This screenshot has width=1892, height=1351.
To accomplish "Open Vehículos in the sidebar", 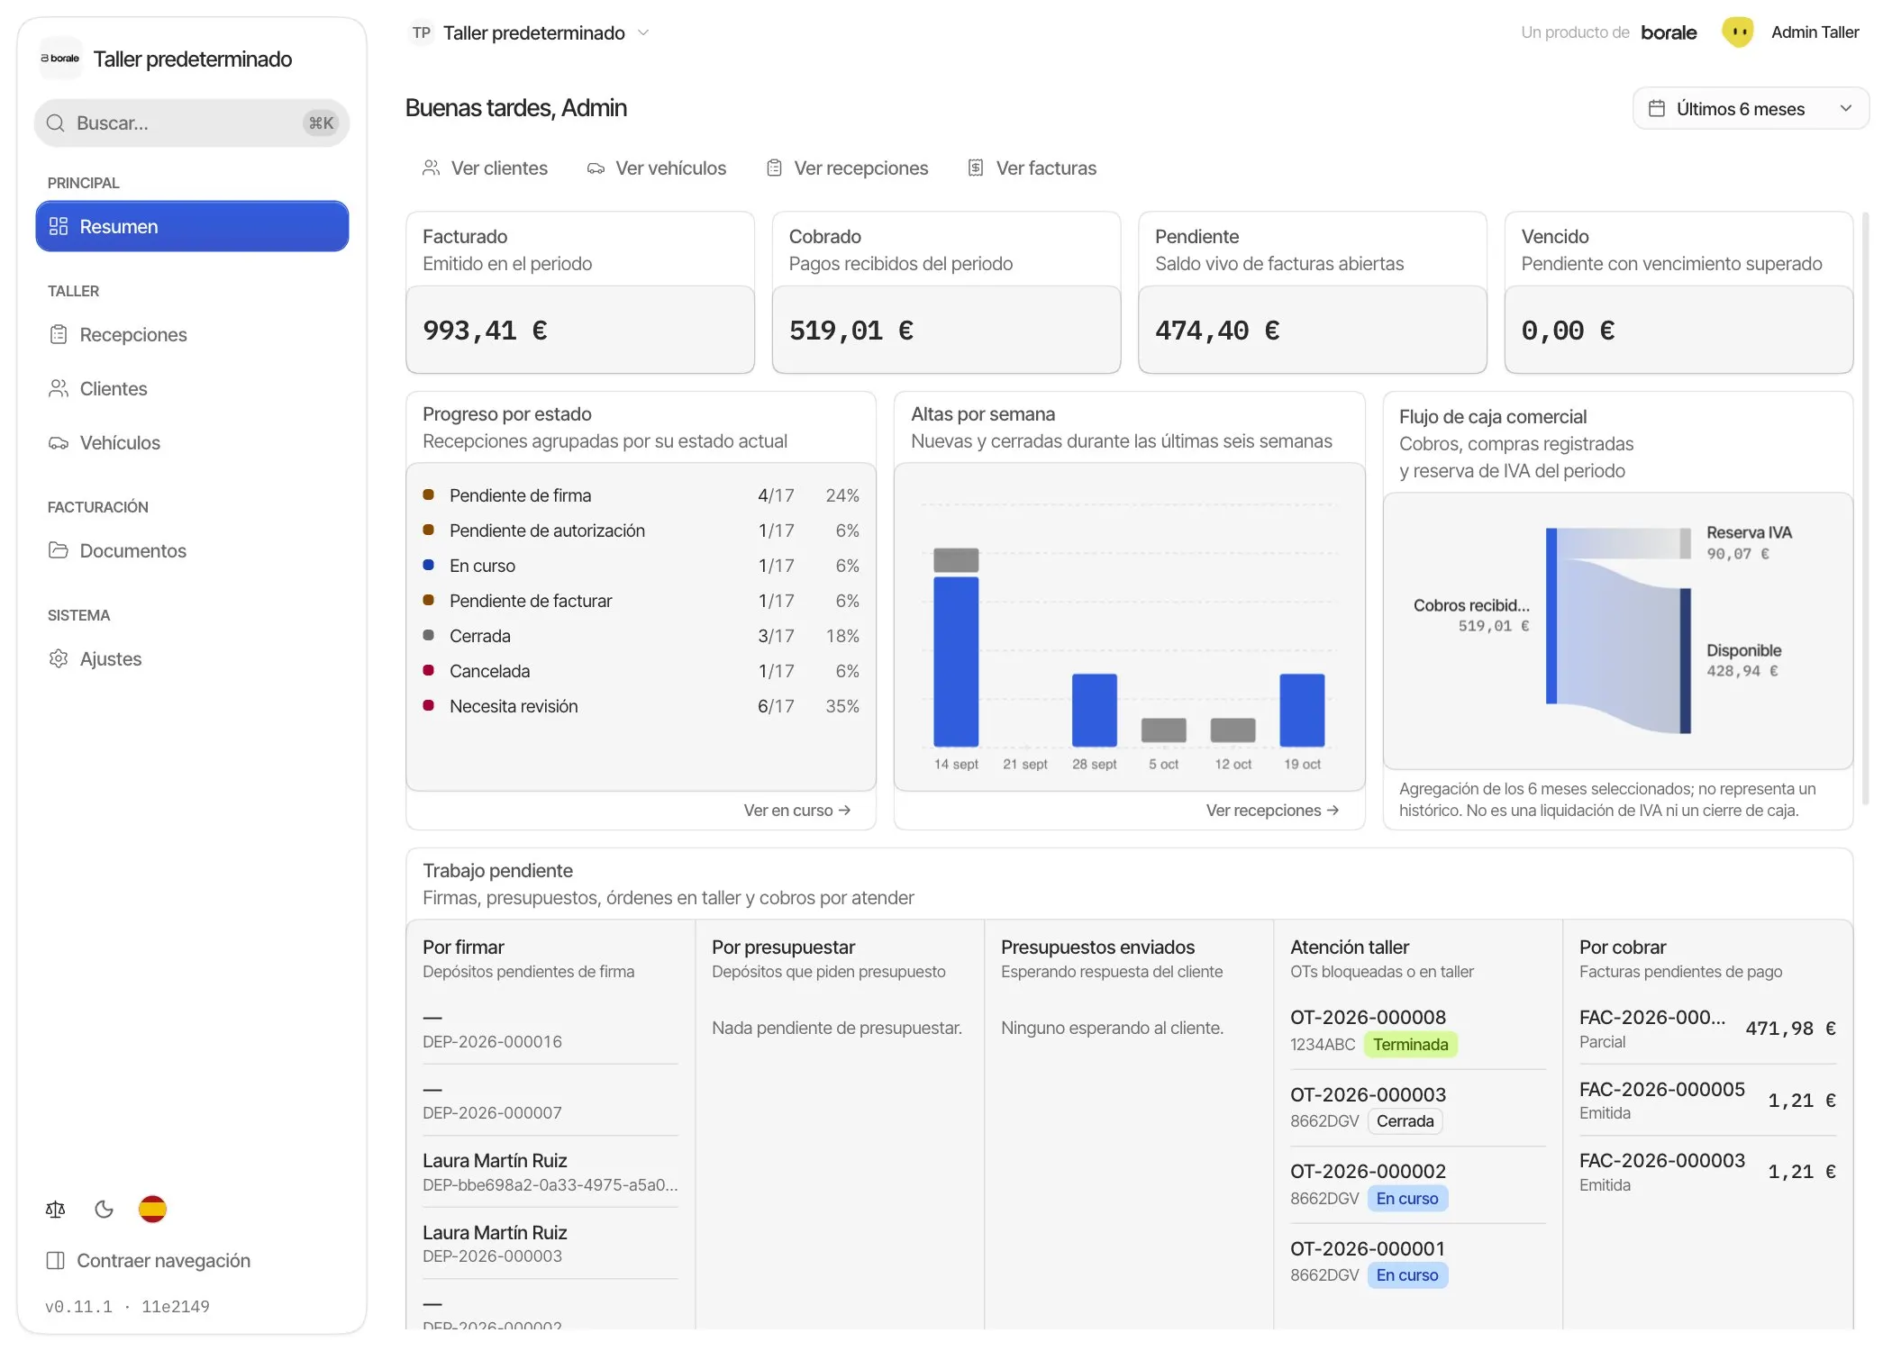I will pyautogui.click(x=192, y=442).
